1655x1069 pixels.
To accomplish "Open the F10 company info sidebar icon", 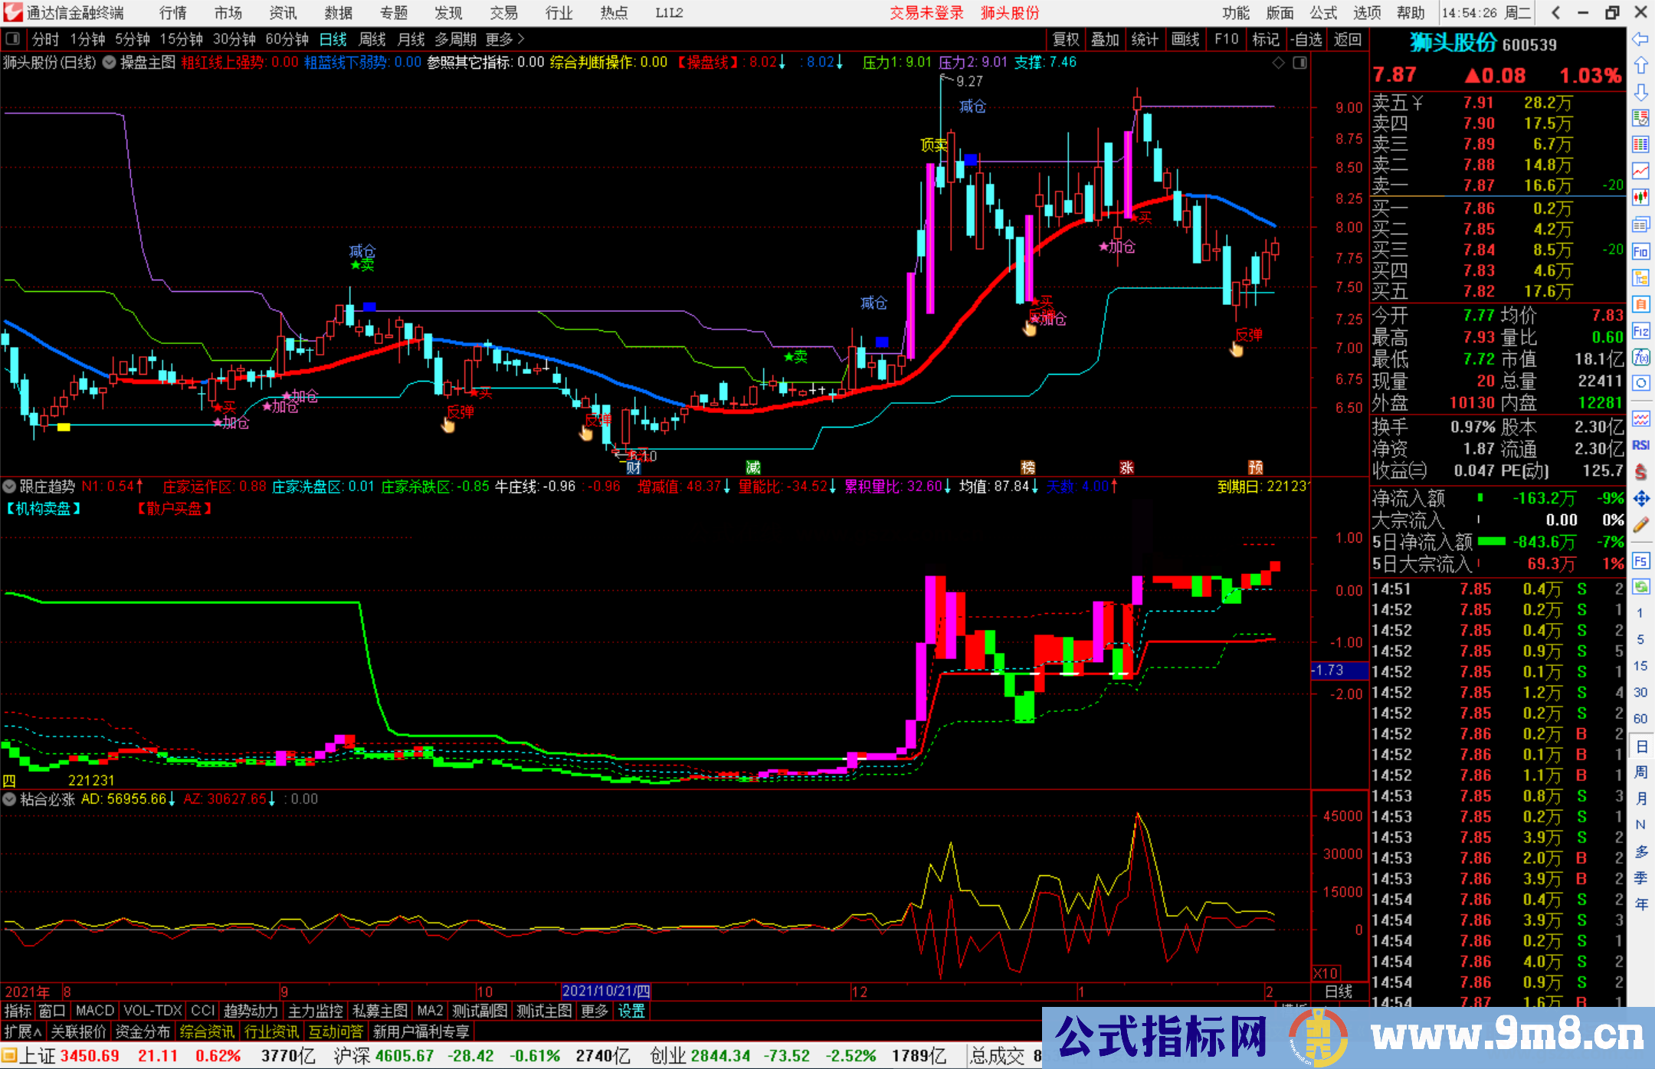I will click(1640, 251).
